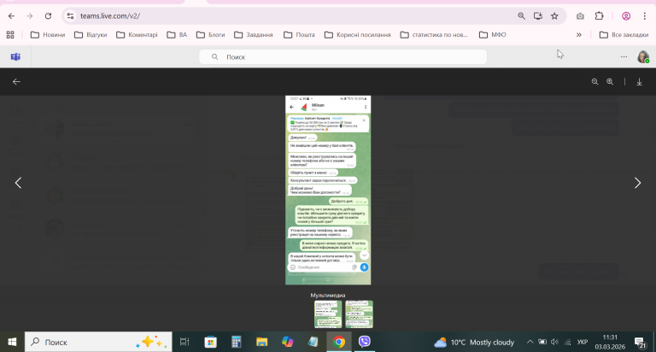
Task: Zoom out the image in viewer
Action: click(x=594, y=82)
